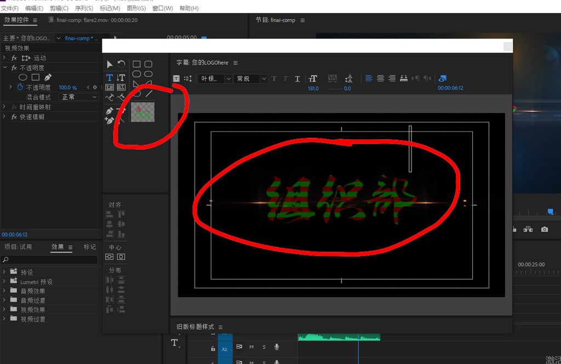Create an ellipse opacity mask in effect controls
This screenshot has width=561, height=364.
[x=23, y=77]
